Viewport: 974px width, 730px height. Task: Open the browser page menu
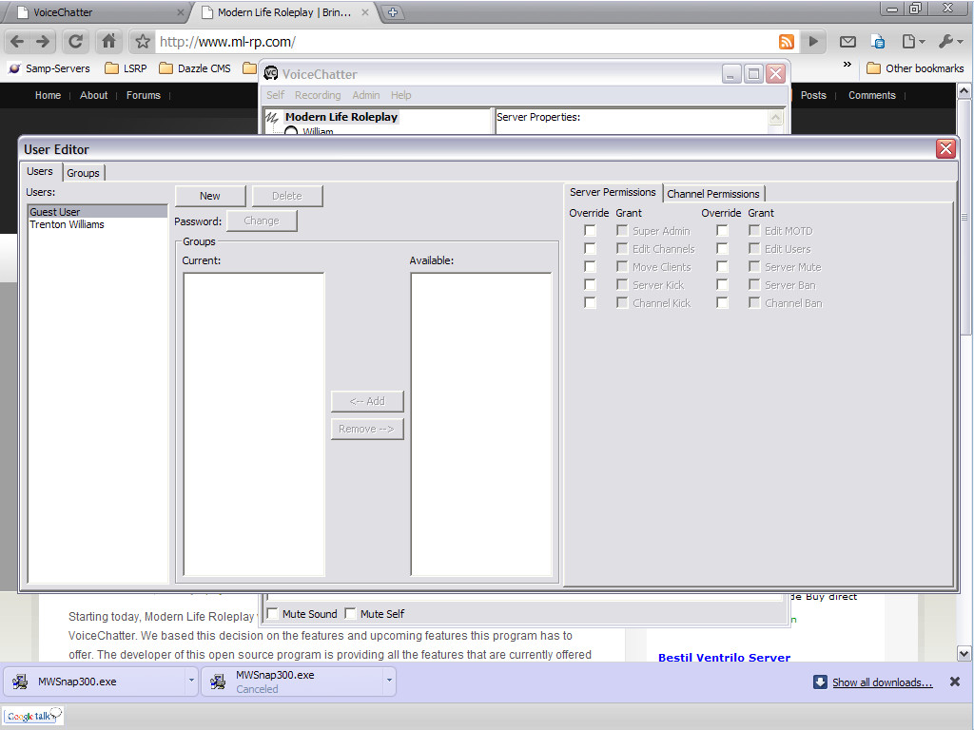[x=913, y=42]
